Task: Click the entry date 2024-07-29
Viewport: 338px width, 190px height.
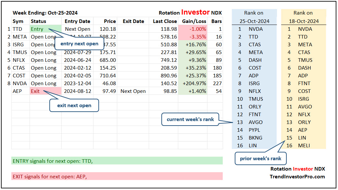Action: (x=78, y=52)
